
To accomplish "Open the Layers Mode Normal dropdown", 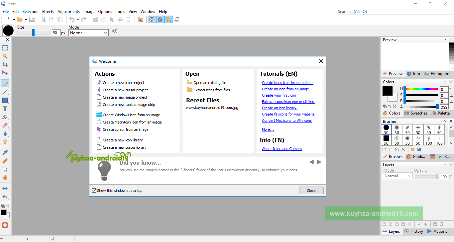I will point(398,176).
